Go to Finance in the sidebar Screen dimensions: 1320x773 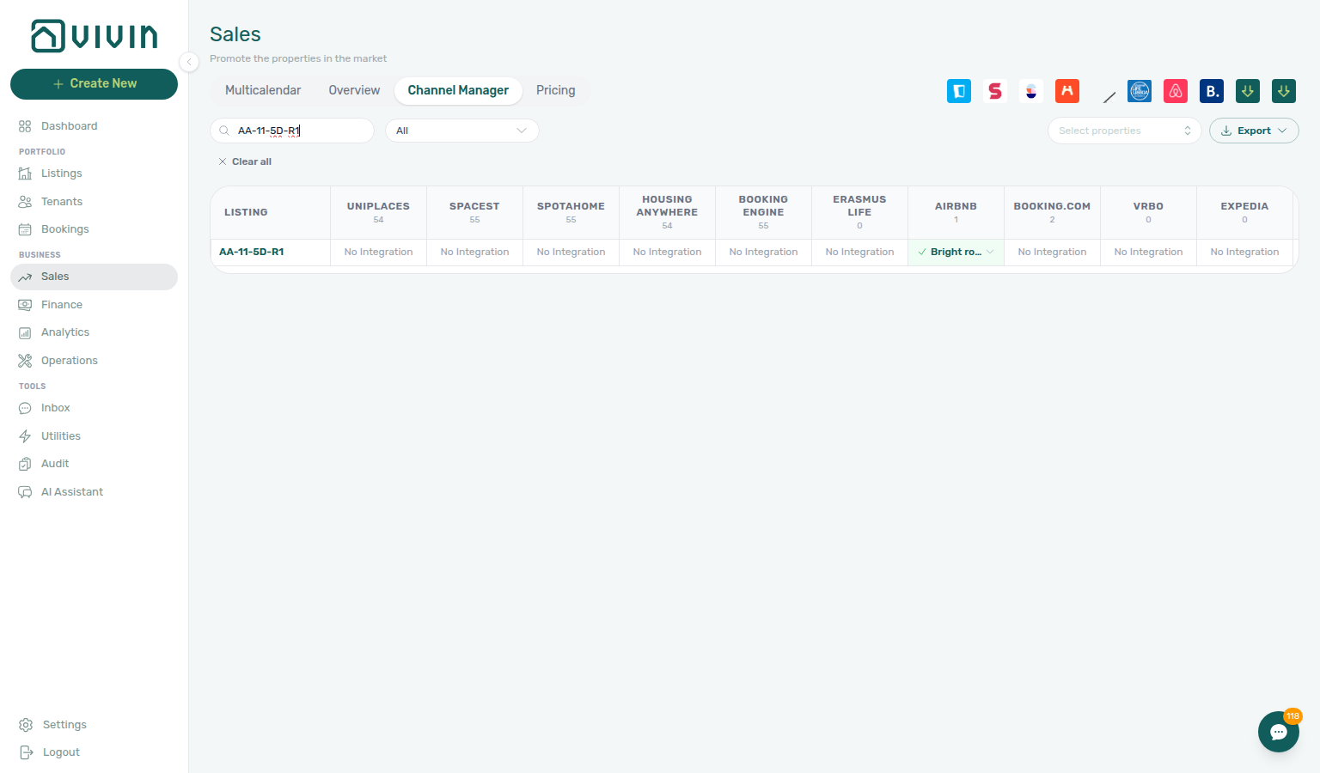(94, 305)
